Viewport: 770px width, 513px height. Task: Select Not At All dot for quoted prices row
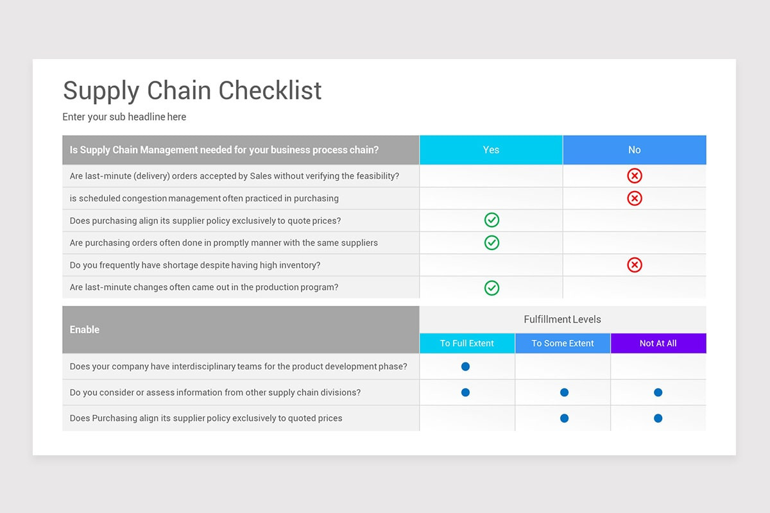[658, 418]
